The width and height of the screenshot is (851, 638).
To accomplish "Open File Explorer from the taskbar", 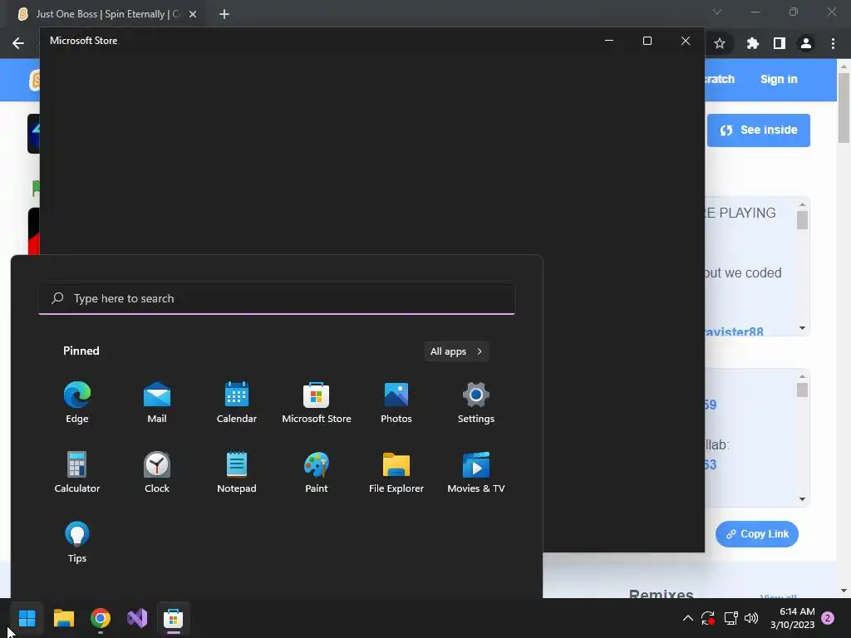I will (x=64, y=618).
